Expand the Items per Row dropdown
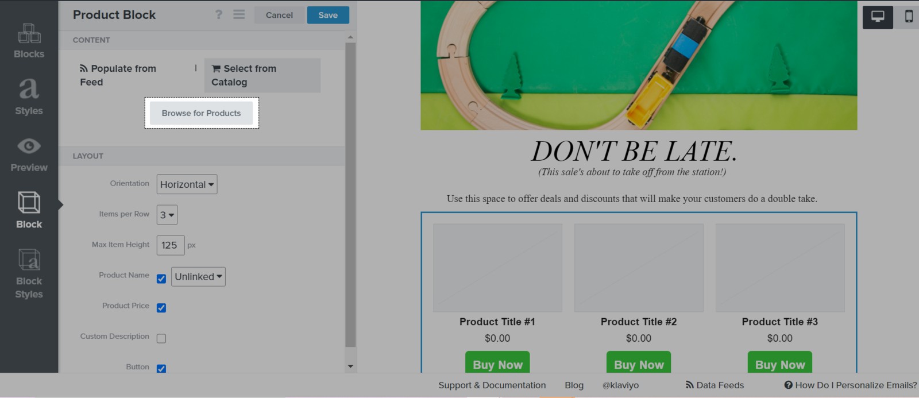919x398 pixels. coord(167,215)
